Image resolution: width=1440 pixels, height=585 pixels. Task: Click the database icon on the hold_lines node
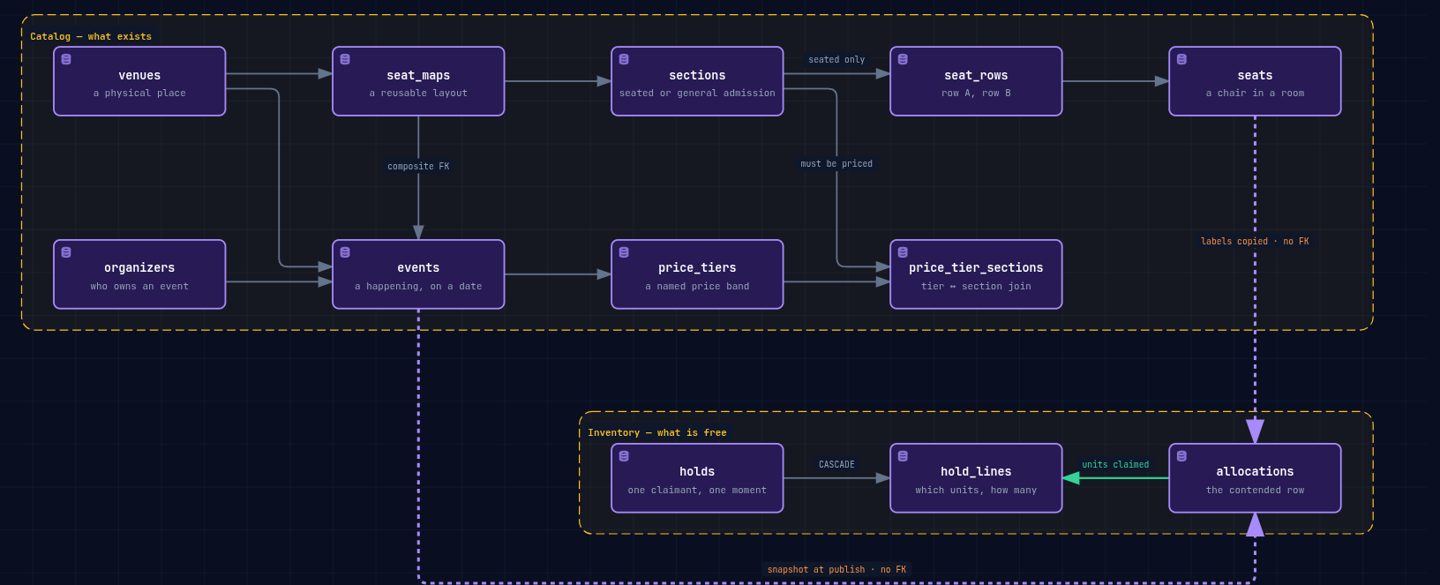(x=903, y=456)
